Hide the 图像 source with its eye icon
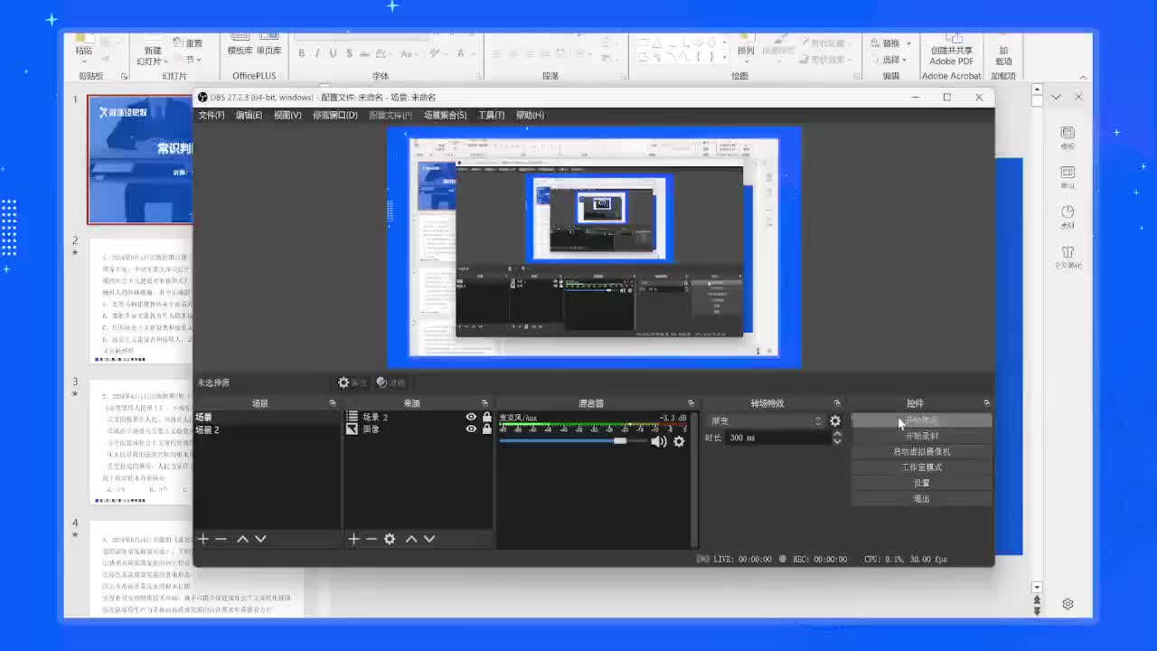 [471, 429]
